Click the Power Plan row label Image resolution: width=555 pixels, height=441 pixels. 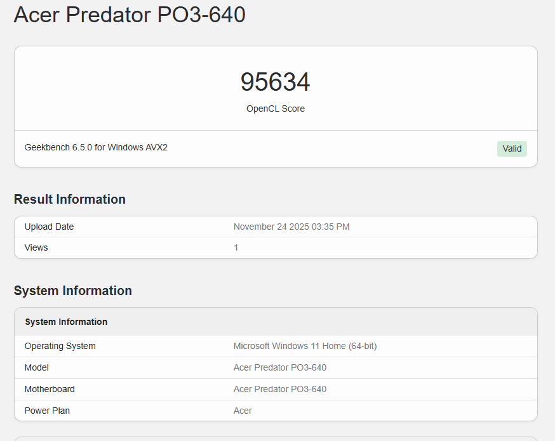click(x=47, y=411)
